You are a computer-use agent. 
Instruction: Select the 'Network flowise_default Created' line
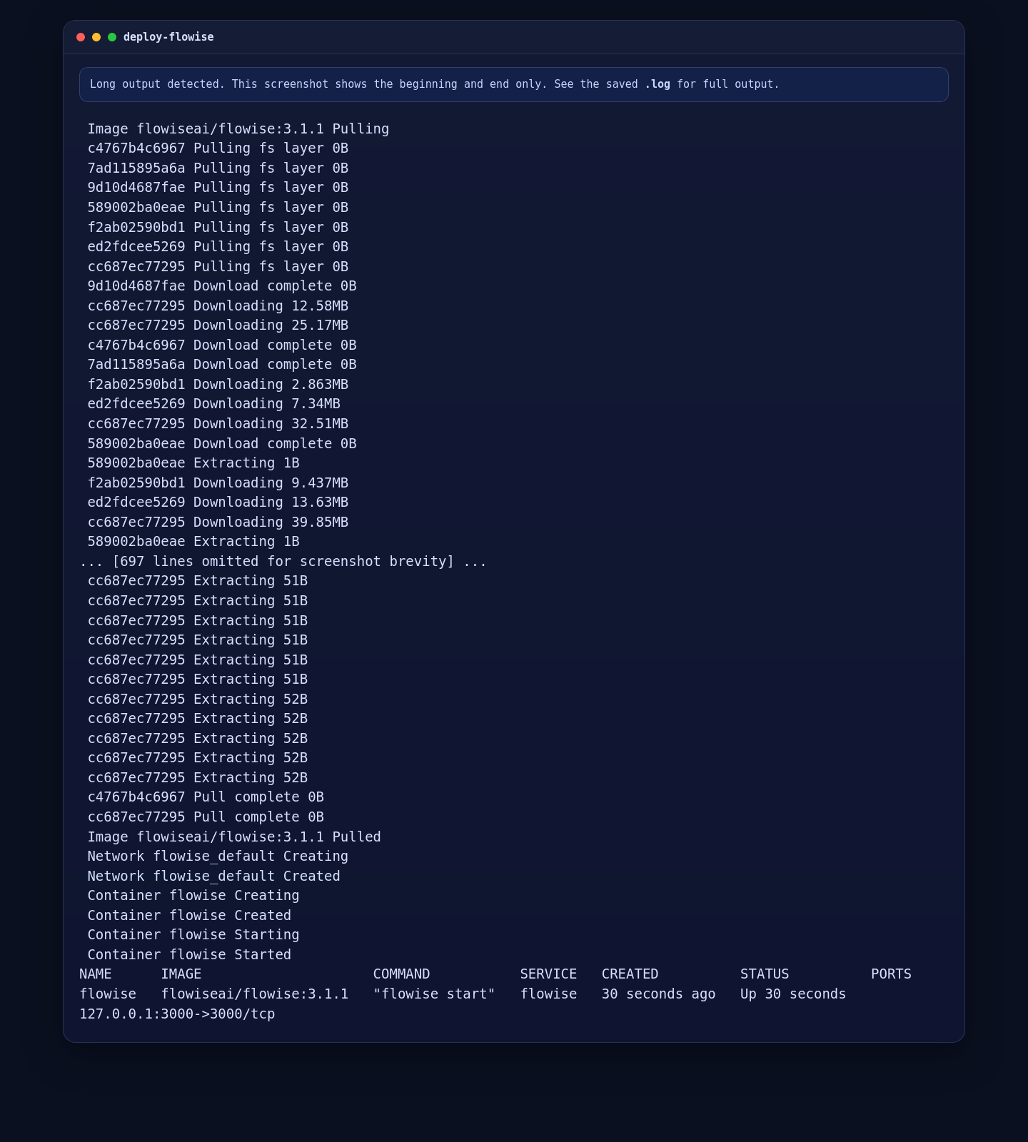[x=214, y=876]
